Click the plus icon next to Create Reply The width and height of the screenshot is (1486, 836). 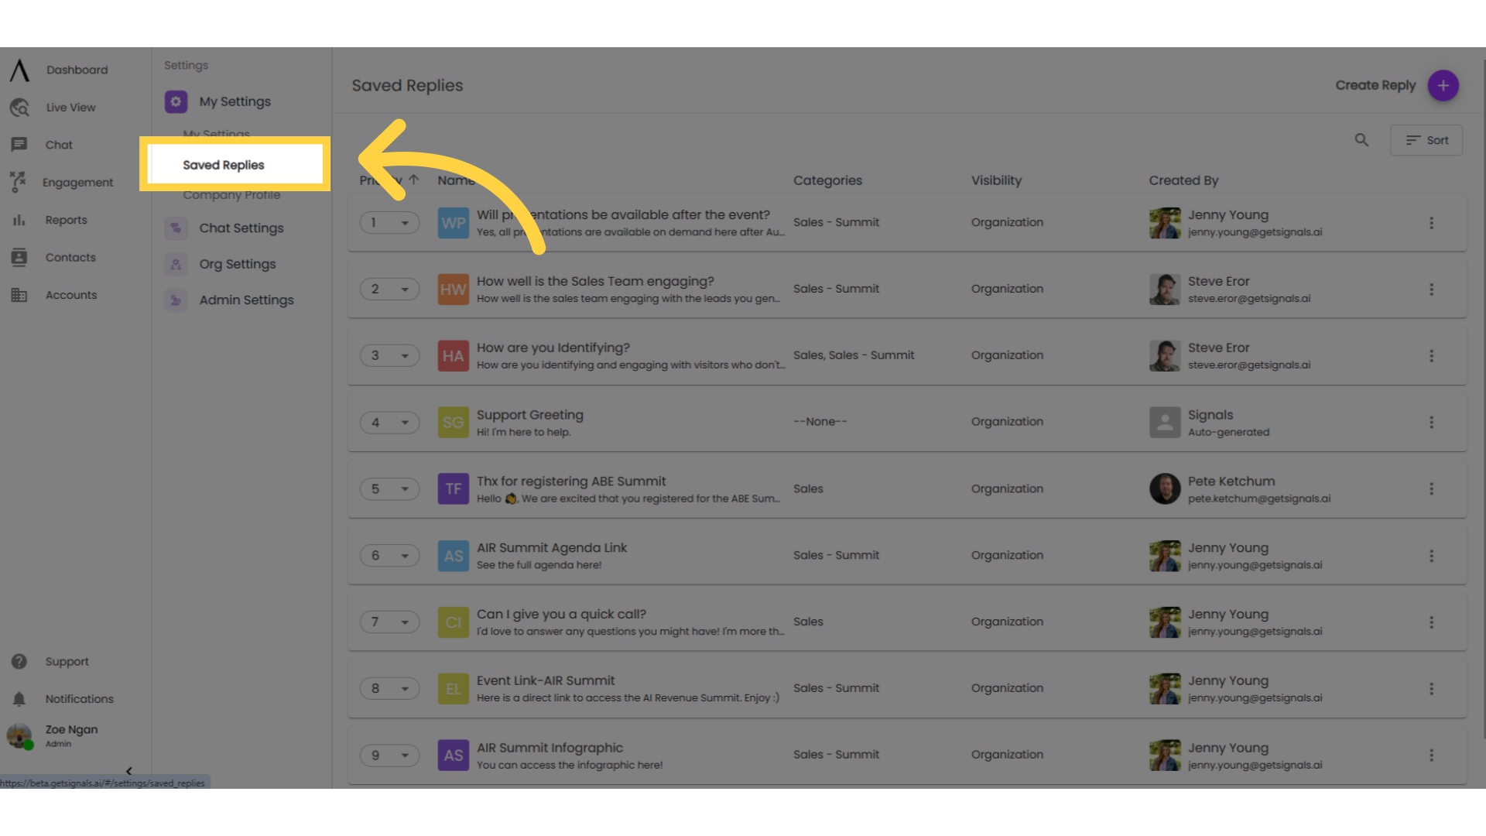coord(1443,86)
